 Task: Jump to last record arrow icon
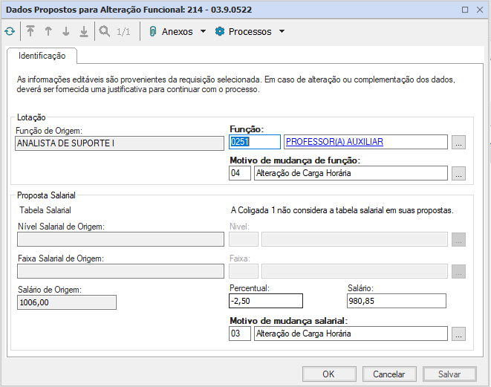pyautogui.click(x=84, y=32)
